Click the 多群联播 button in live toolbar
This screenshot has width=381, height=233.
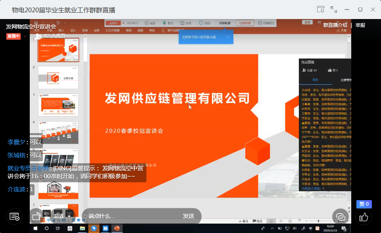click(225, 23)
